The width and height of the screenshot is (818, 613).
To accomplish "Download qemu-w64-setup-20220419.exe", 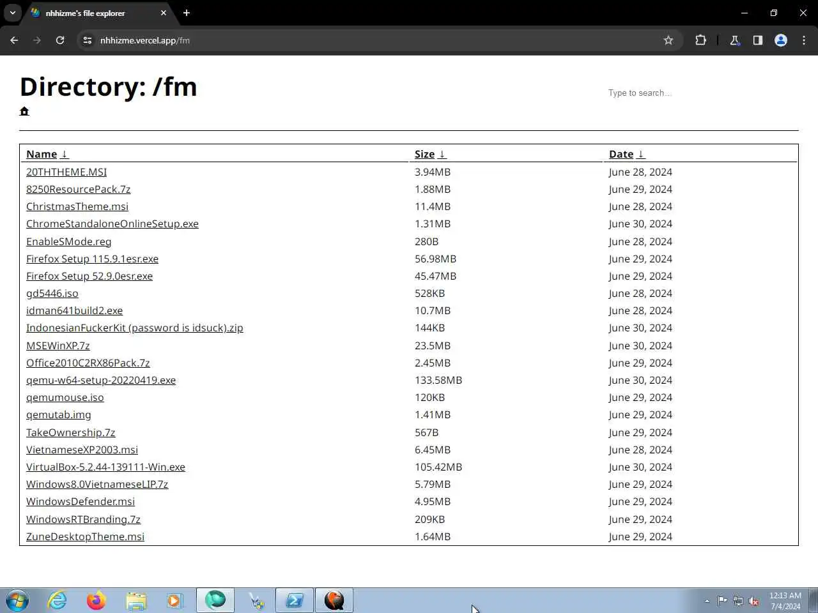I will (x=101, y=380).
